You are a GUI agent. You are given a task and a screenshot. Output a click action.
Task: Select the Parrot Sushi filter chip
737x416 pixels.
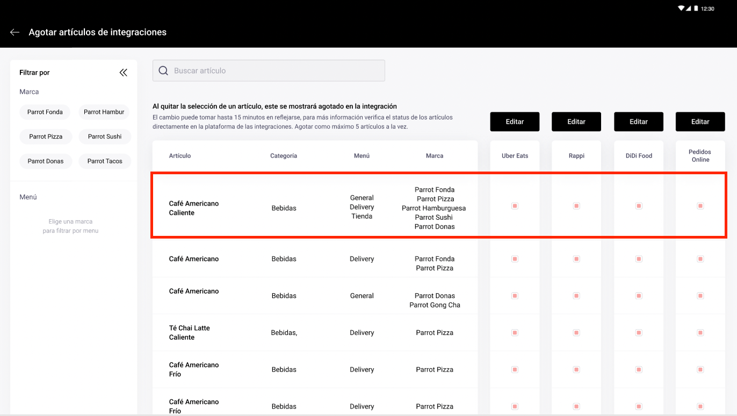105,137
